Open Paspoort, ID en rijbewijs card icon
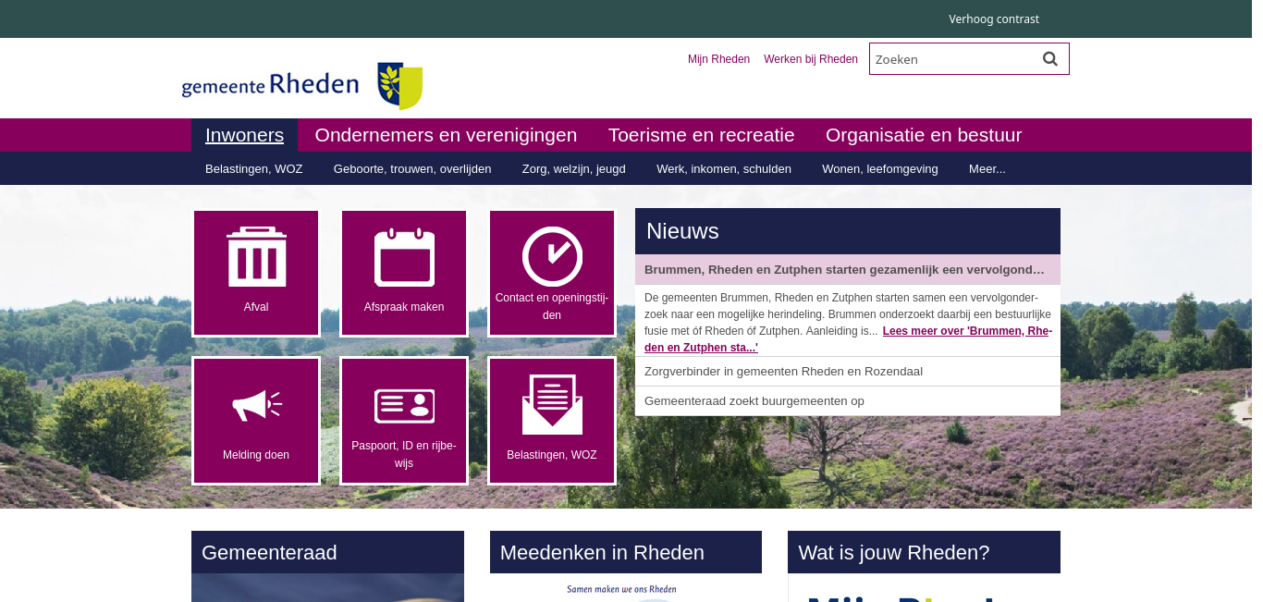The height and width of the screenshot is (602, 1263). [x=404, y=405]
